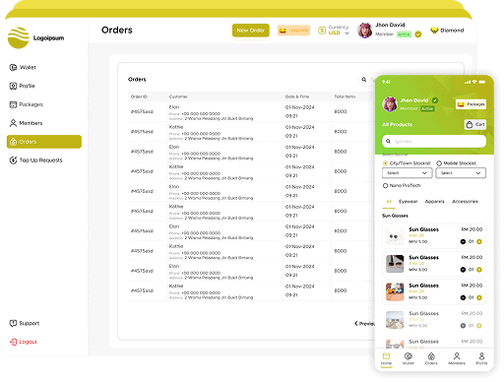Tap Wallet in mobile bottom navigation
The height and width of the screenshot is (382, 504).
pos(409,358)
